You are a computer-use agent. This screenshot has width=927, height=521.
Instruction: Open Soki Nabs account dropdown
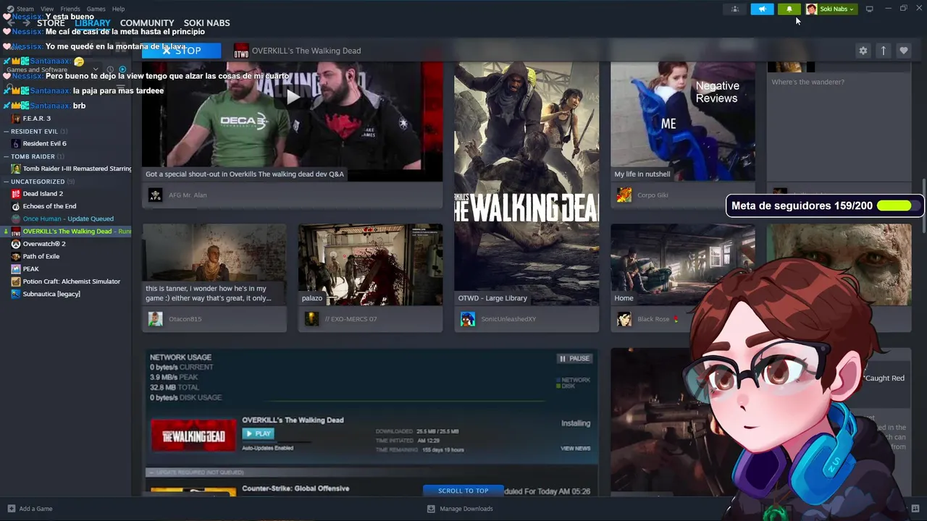pyautogui.click(x=831, y=9)
